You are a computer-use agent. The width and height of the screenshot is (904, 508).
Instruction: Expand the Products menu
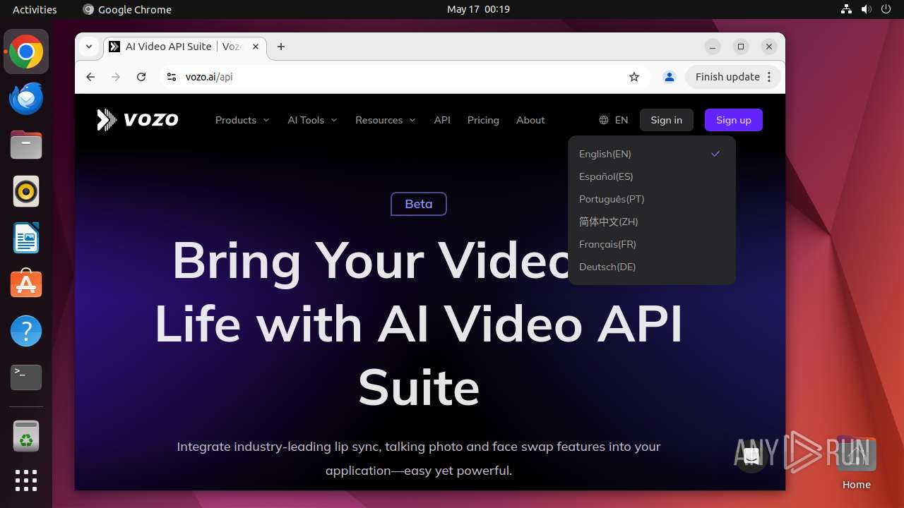tap(242, 120)
